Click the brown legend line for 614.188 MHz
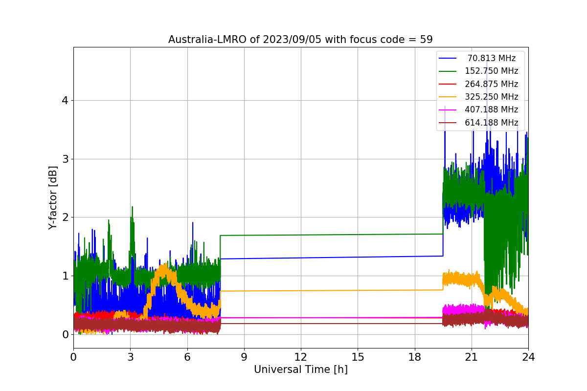This screenshot has width=587, height=391. pyautogui.click(x=448, y=123)
